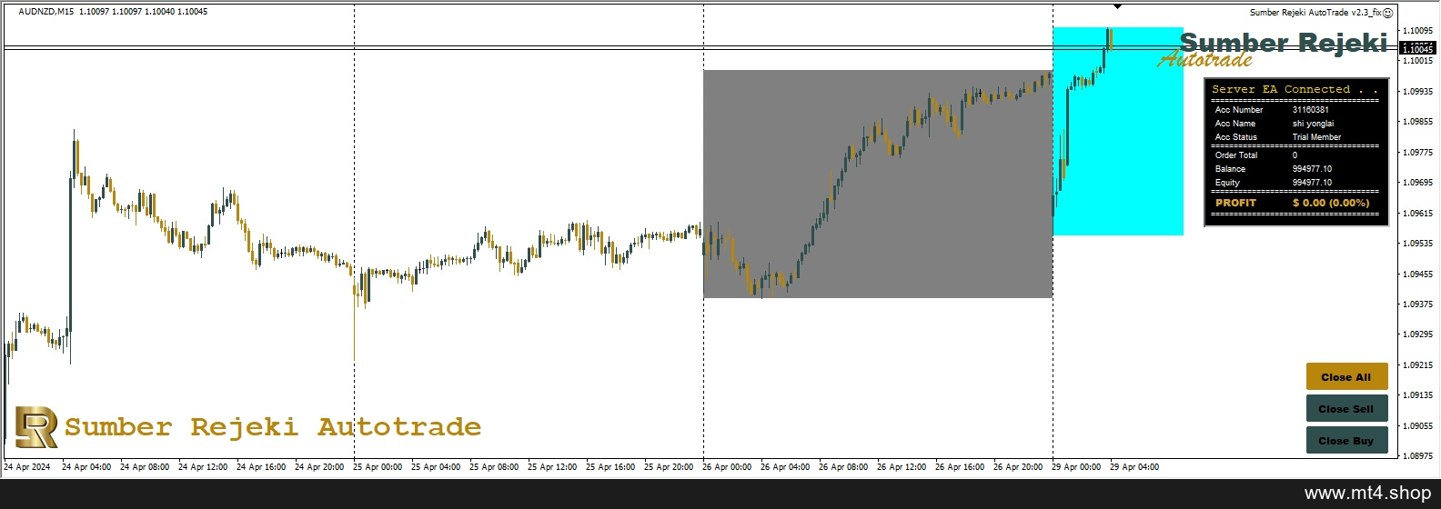Viewport: 1441px width, 509px height.
Task: Select the Balance value 994977.10
Action: coord(1312,169)
